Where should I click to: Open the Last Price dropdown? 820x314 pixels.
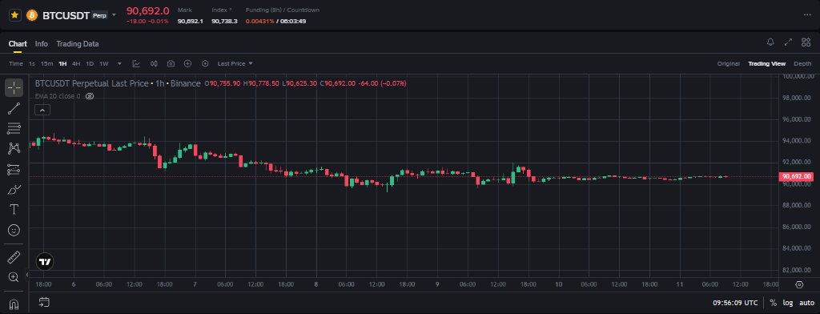pyautogui.click(x=235, y=64)
